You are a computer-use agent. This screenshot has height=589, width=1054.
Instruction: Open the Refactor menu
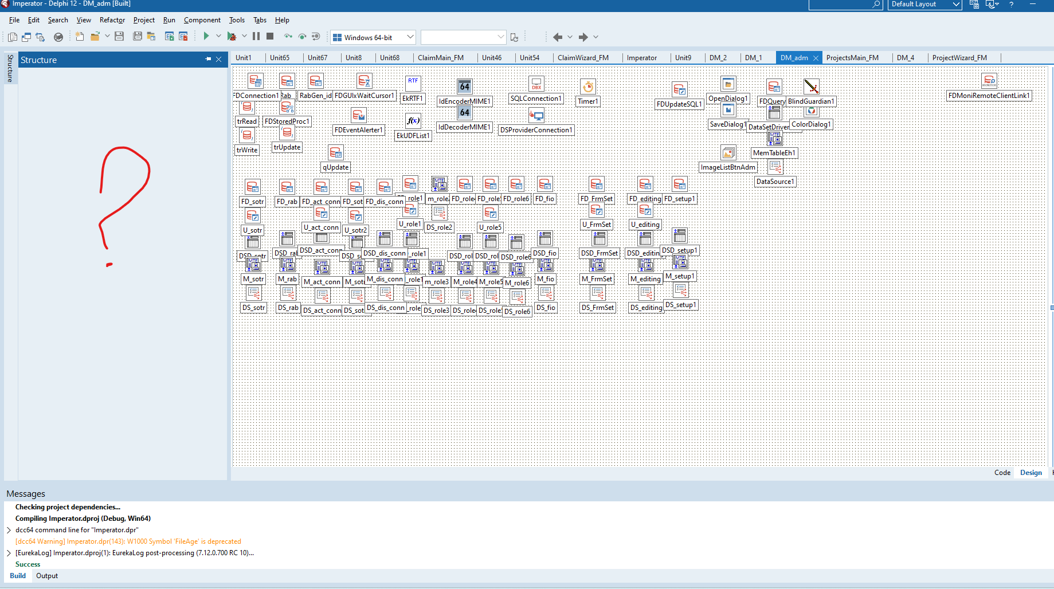click(112, 20)
